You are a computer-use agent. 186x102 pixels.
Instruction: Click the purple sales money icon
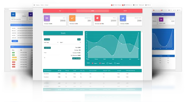(x=47, y=18)
